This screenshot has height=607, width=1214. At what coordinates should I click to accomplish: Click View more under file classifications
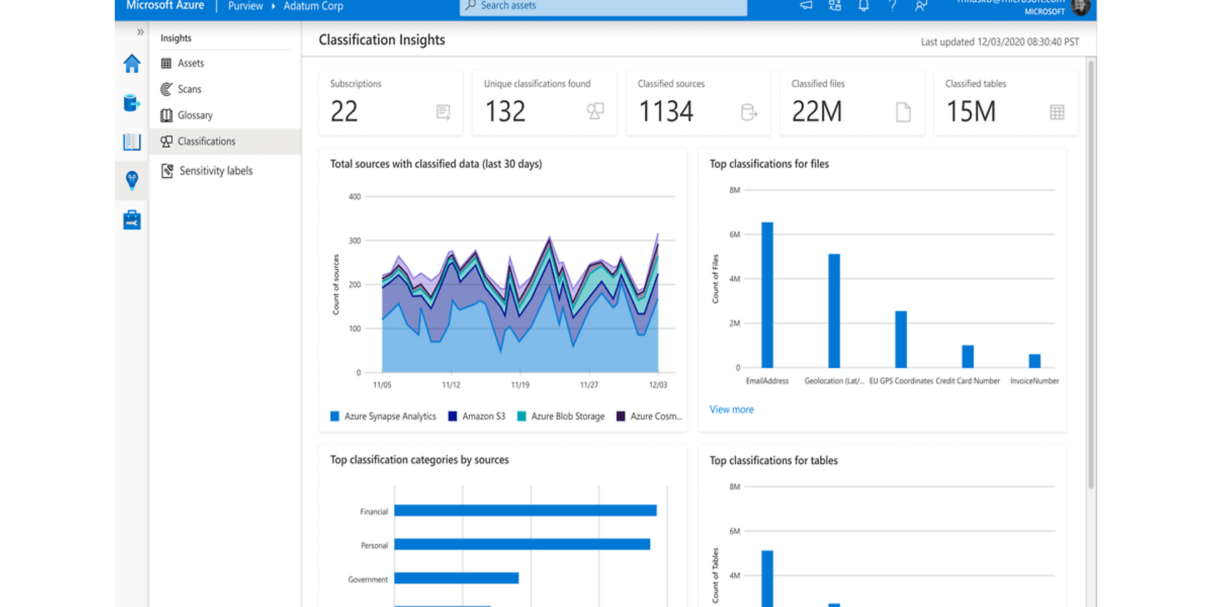[731, 410]
